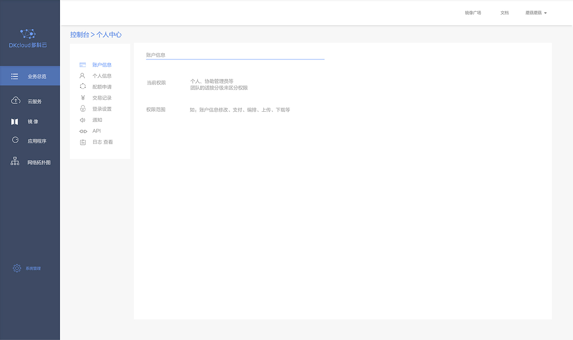Click the 业务总览 list icon

coord(15,76)
